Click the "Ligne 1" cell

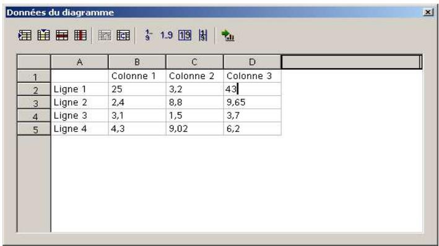[79, 89]
